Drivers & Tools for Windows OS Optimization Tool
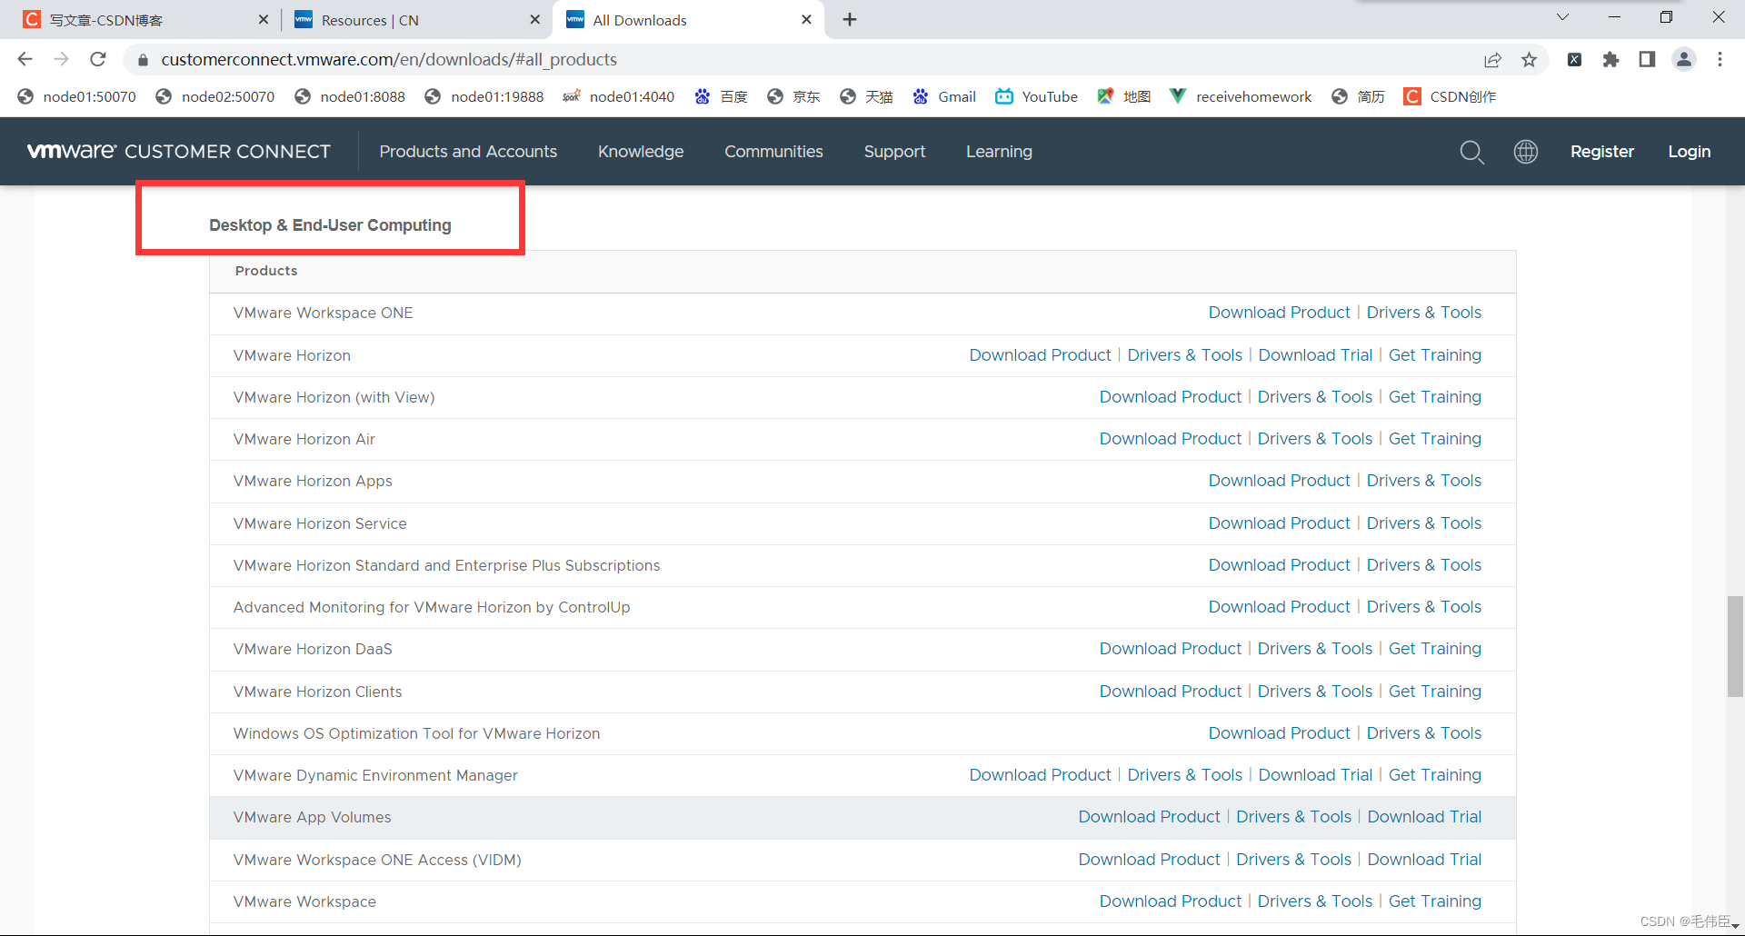The height and width of the screenshot is (936, 1745). tap(1423, 733)
